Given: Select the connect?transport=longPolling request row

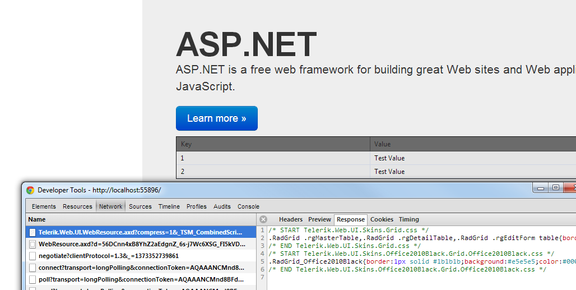Looking at the screenshot, I should click(x=141, y=268).
